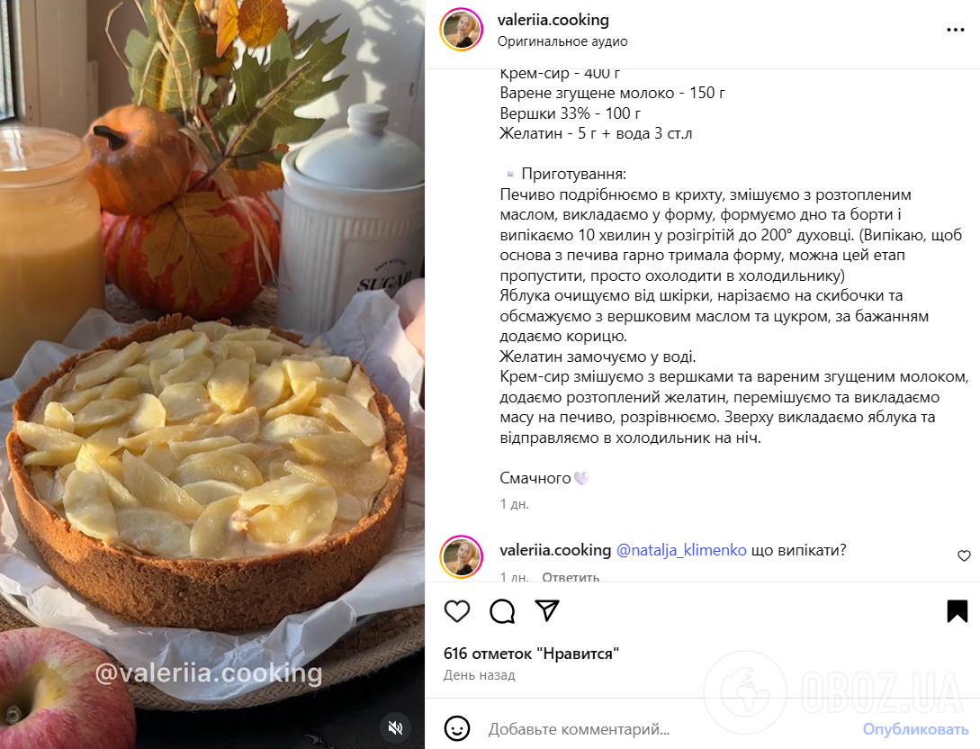The height and width of the screenshot is (749, 980).
Task: Share post with paper plane icon
Action: (547, 611)
